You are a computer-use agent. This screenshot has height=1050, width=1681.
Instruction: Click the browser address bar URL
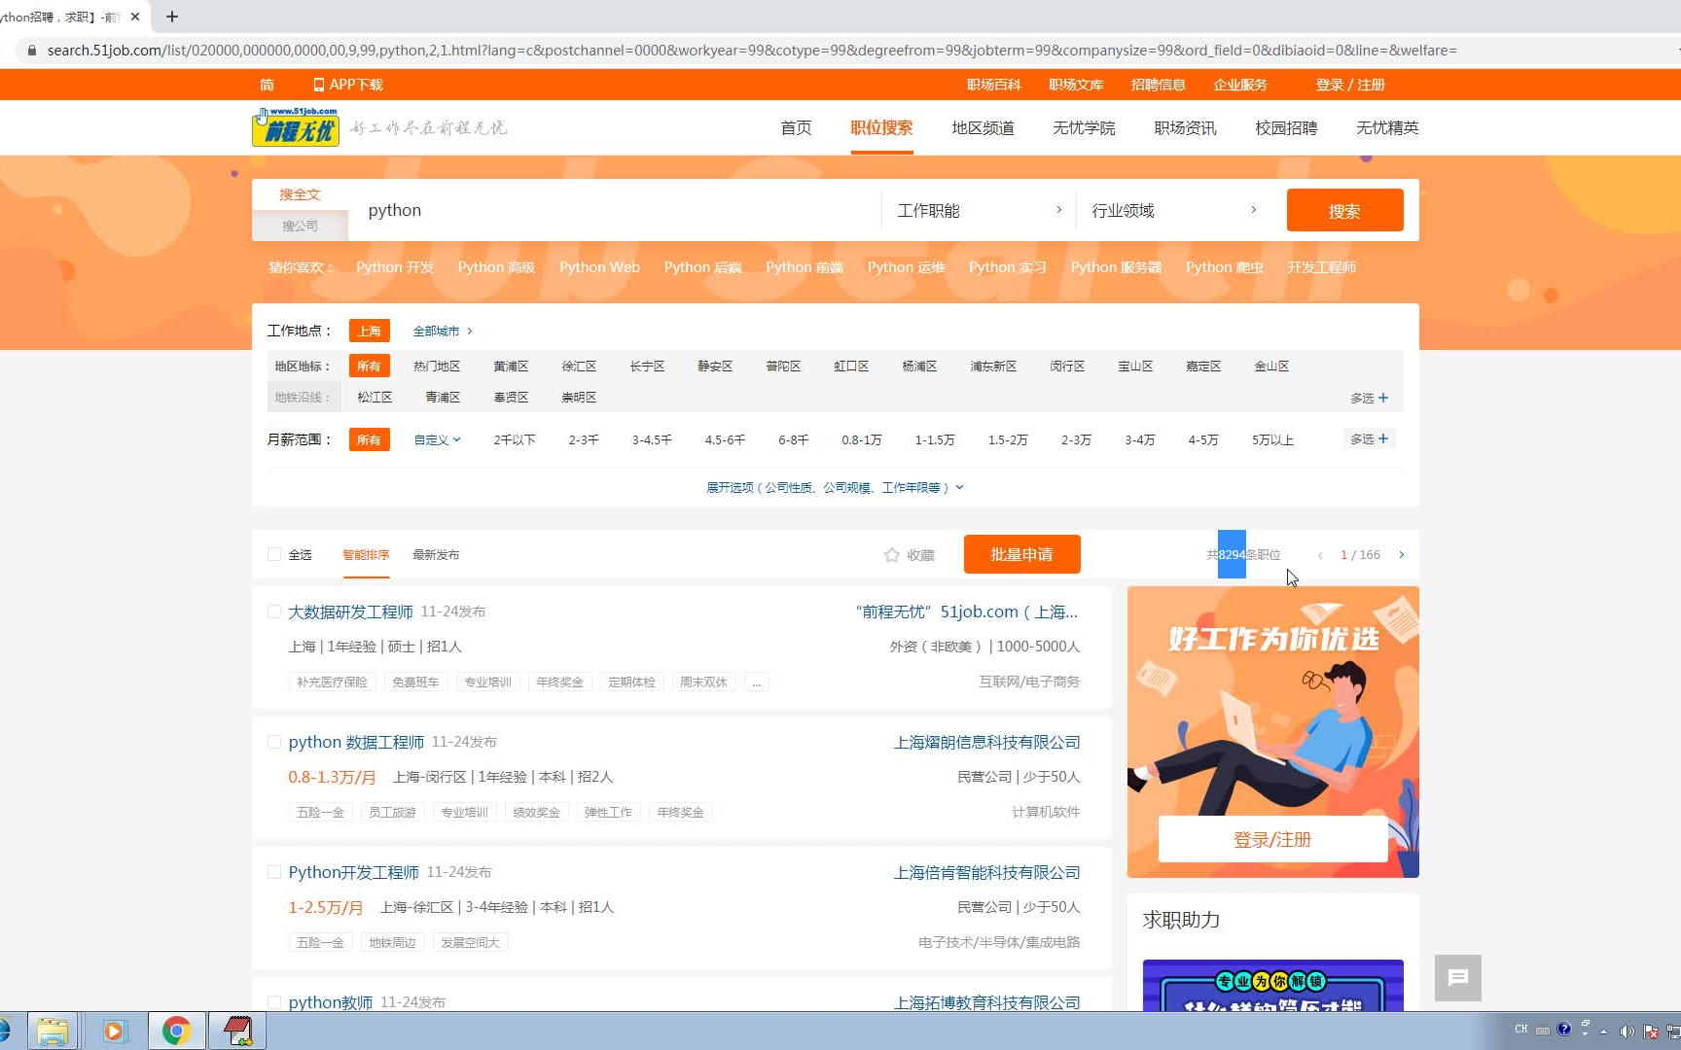(751, 51)
